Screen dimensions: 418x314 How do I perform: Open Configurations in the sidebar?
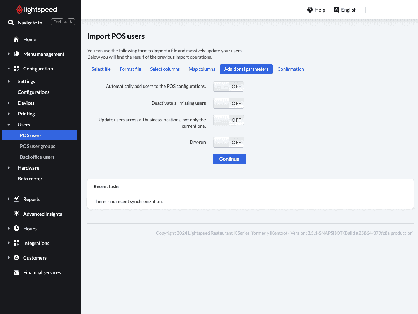click(x=33, y=92)
